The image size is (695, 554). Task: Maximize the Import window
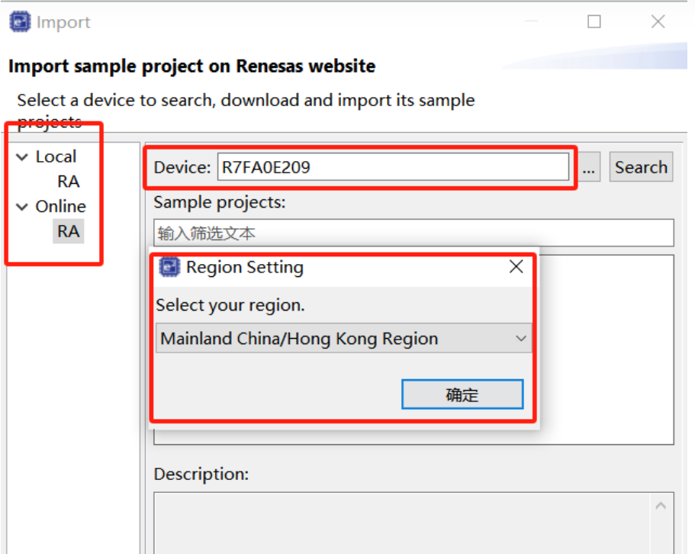(x=594, y=22)
